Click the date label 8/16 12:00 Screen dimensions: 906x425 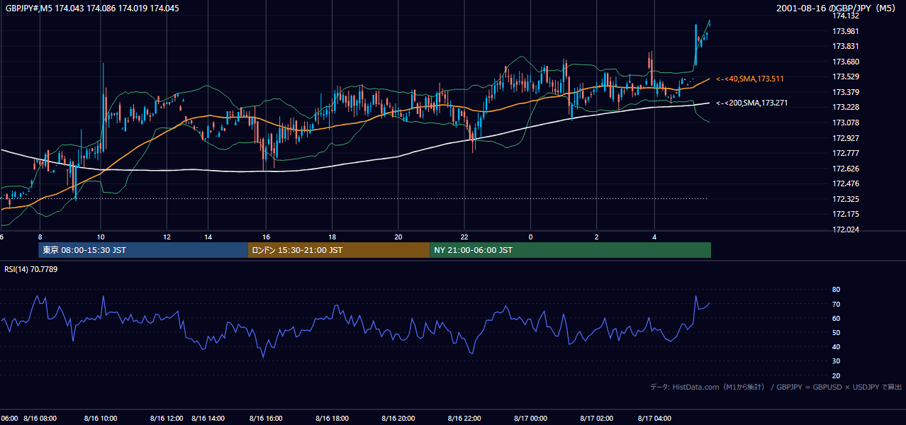click(167, 419)
